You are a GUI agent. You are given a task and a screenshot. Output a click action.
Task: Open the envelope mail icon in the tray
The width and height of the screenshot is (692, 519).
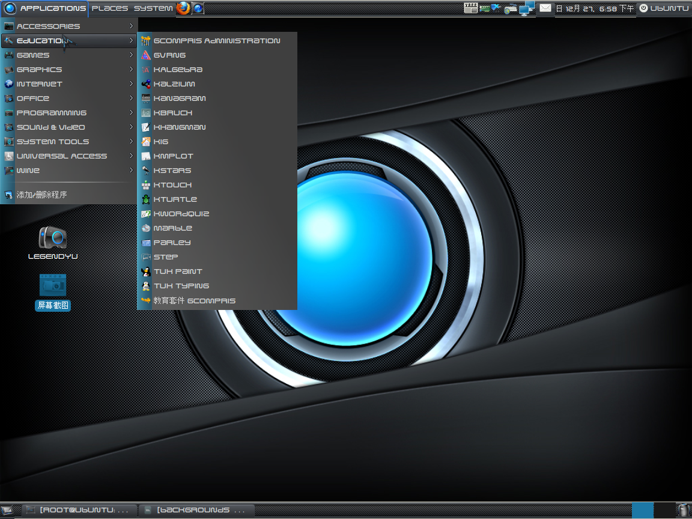click(x=545, y=8)
